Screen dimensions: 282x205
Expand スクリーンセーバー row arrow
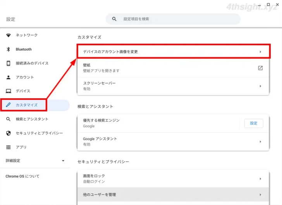pos(260,86)
